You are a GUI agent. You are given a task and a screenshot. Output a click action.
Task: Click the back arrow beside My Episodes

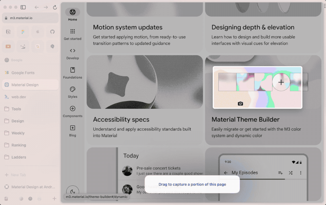coord(226,173)
